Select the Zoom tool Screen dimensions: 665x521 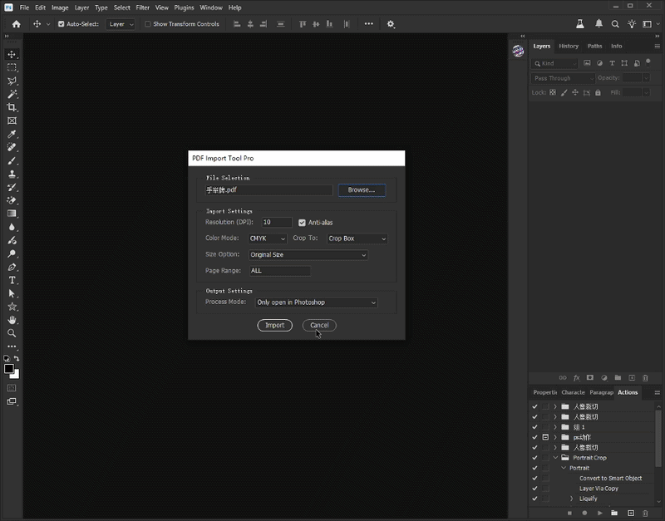(12, 333)
